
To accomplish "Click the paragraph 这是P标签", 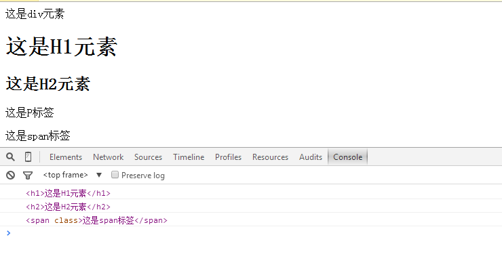I will point(30,112).
